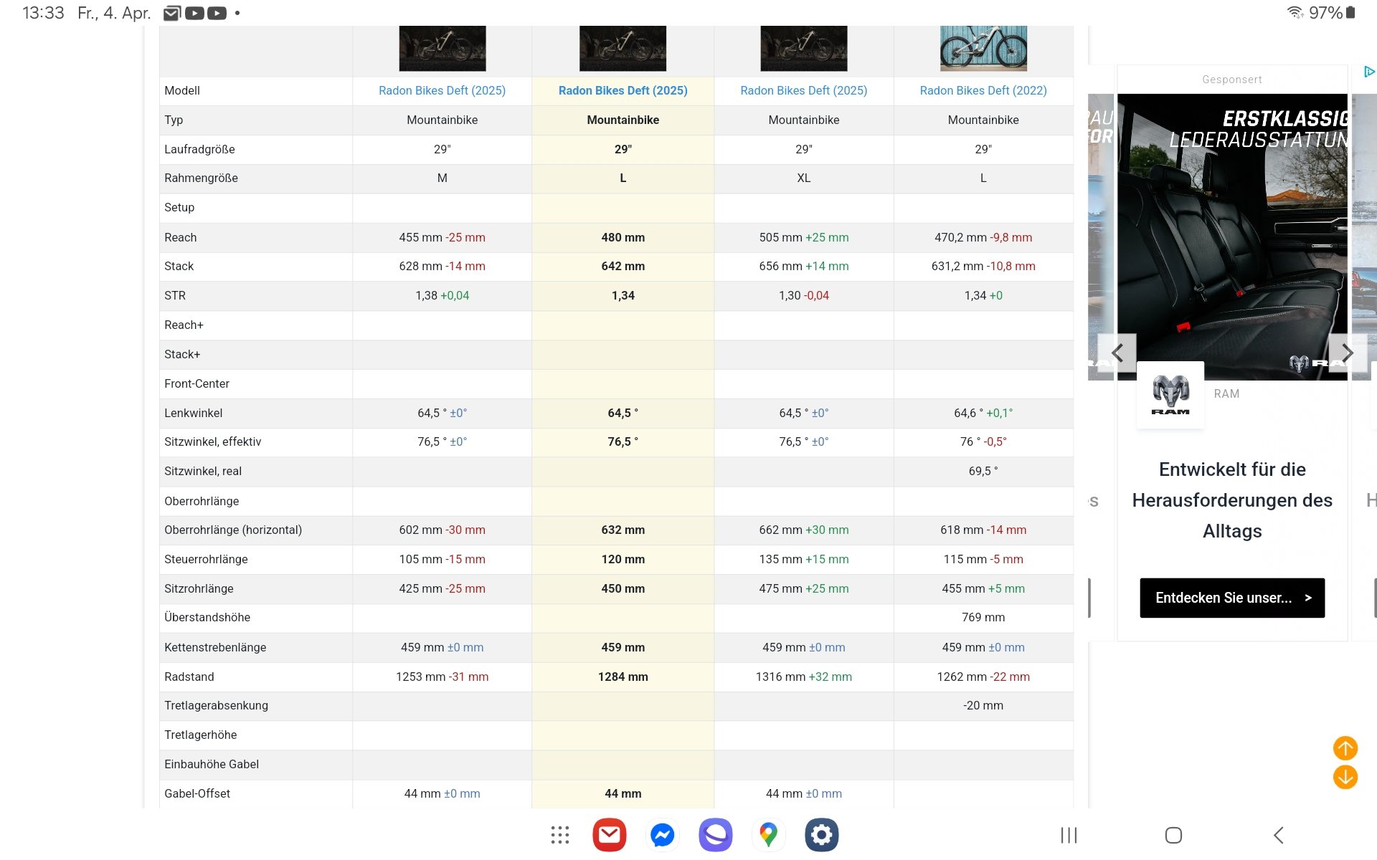1377x860 pixels.
Task: Tap the recent apps navigation button
Action: pos(1069,835)
